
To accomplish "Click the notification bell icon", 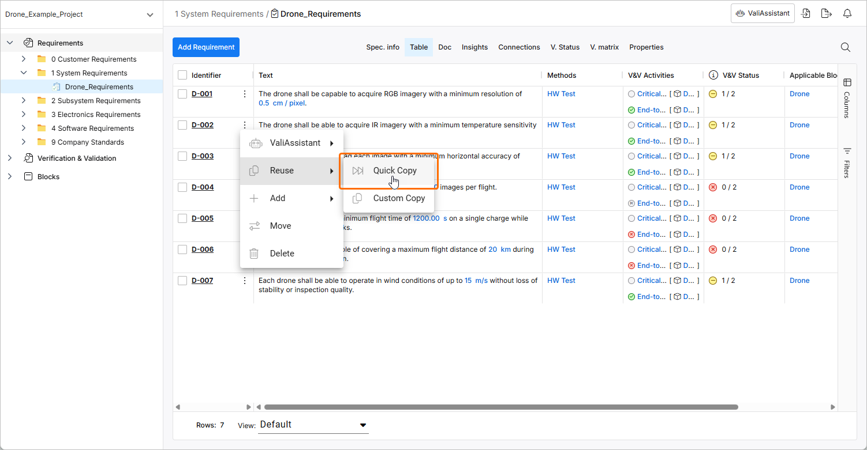I will coord(847,14).
